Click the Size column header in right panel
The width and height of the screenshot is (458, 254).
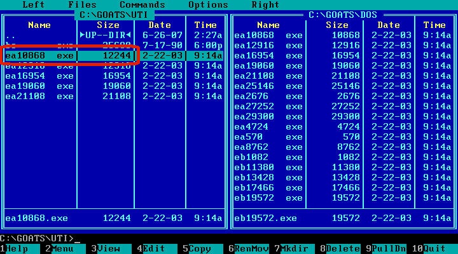click(x=337, y=25)
